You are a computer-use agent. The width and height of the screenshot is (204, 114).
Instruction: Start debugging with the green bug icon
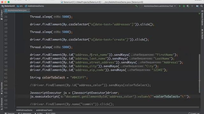click(184, 6)
